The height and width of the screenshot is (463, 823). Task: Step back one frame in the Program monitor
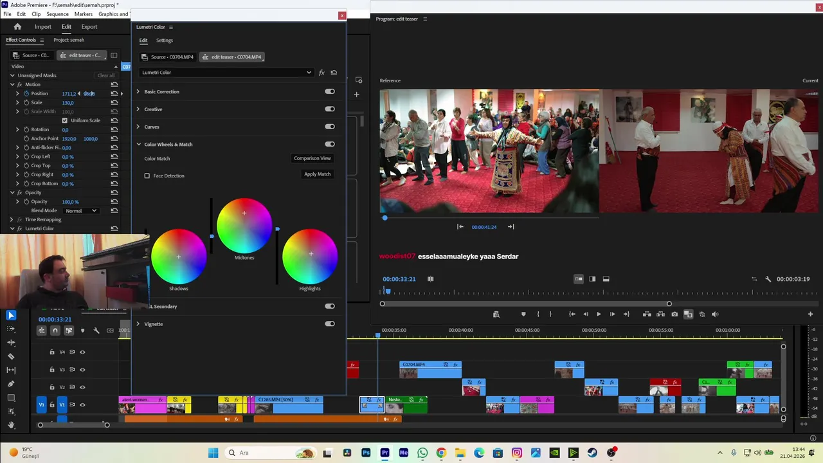click(585, 314)
